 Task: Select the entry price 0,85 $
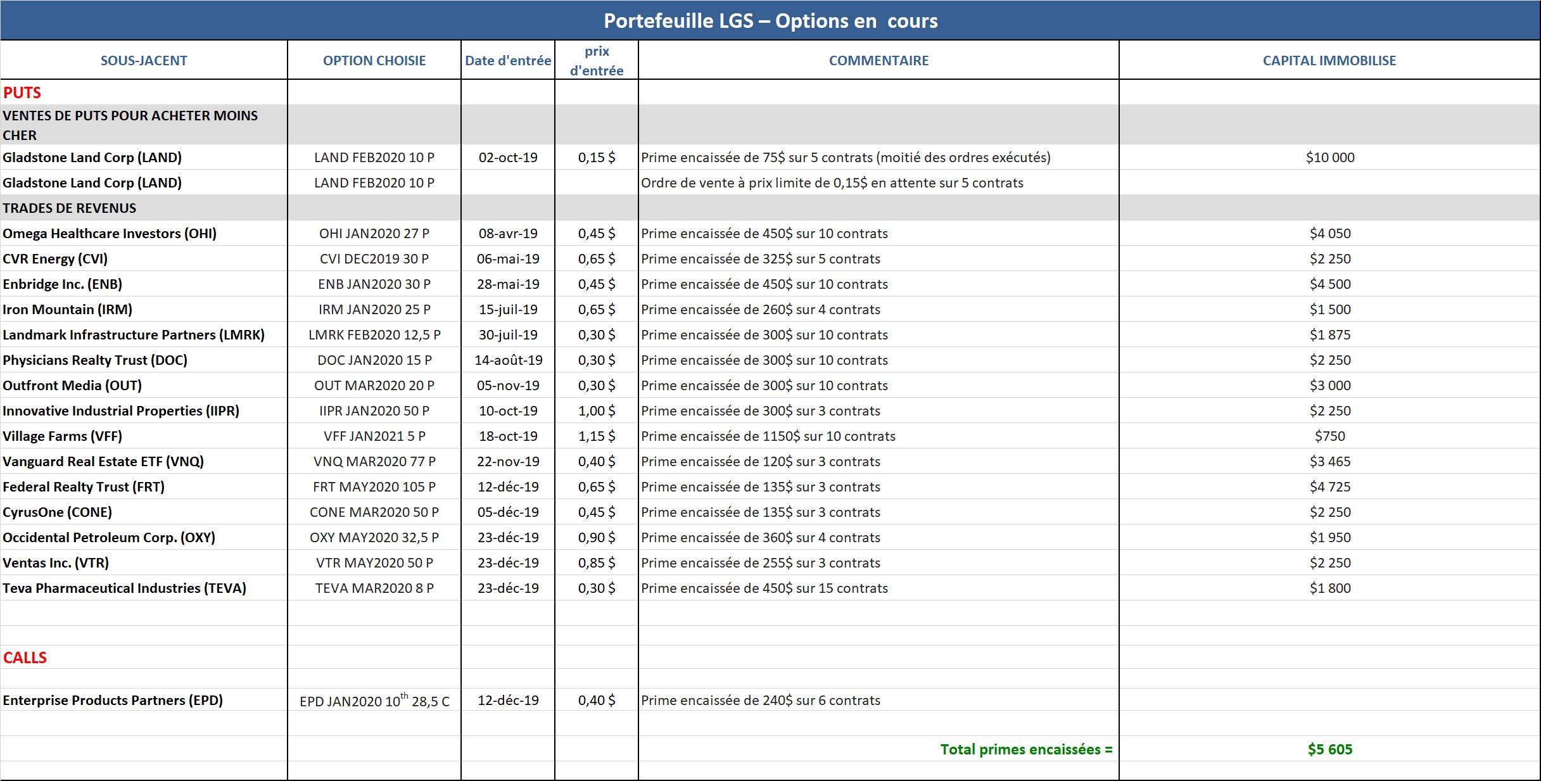coord(597,562)
